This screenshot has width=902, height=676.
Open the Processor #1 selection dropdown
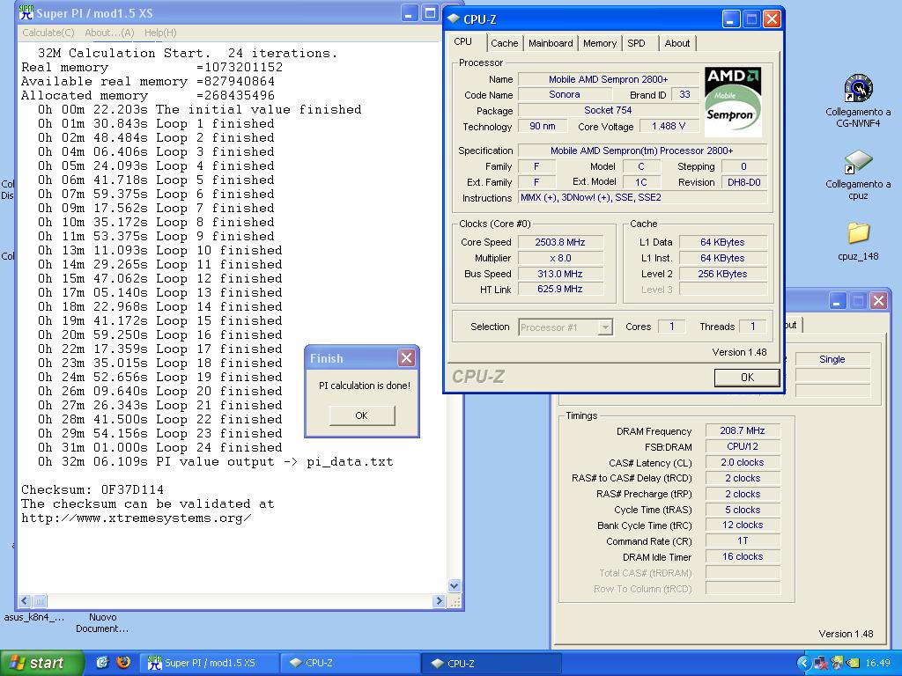(565, 327)
